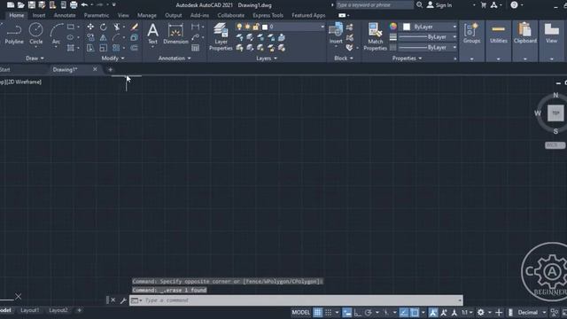This screenshot has height=319, width=567.
Task: Activate the Stretch tool
Action: tap(90, 48)
